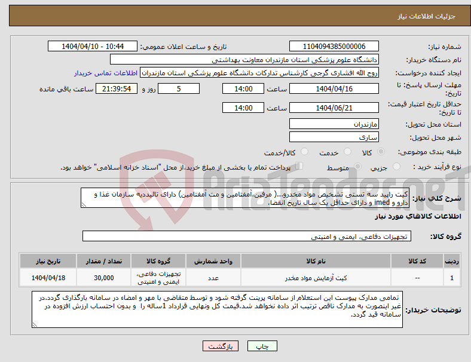Viewport: 471px width, 362px height.
Task: Click the جزئیات اطلاعات نیاز page header
Action: 426,16
